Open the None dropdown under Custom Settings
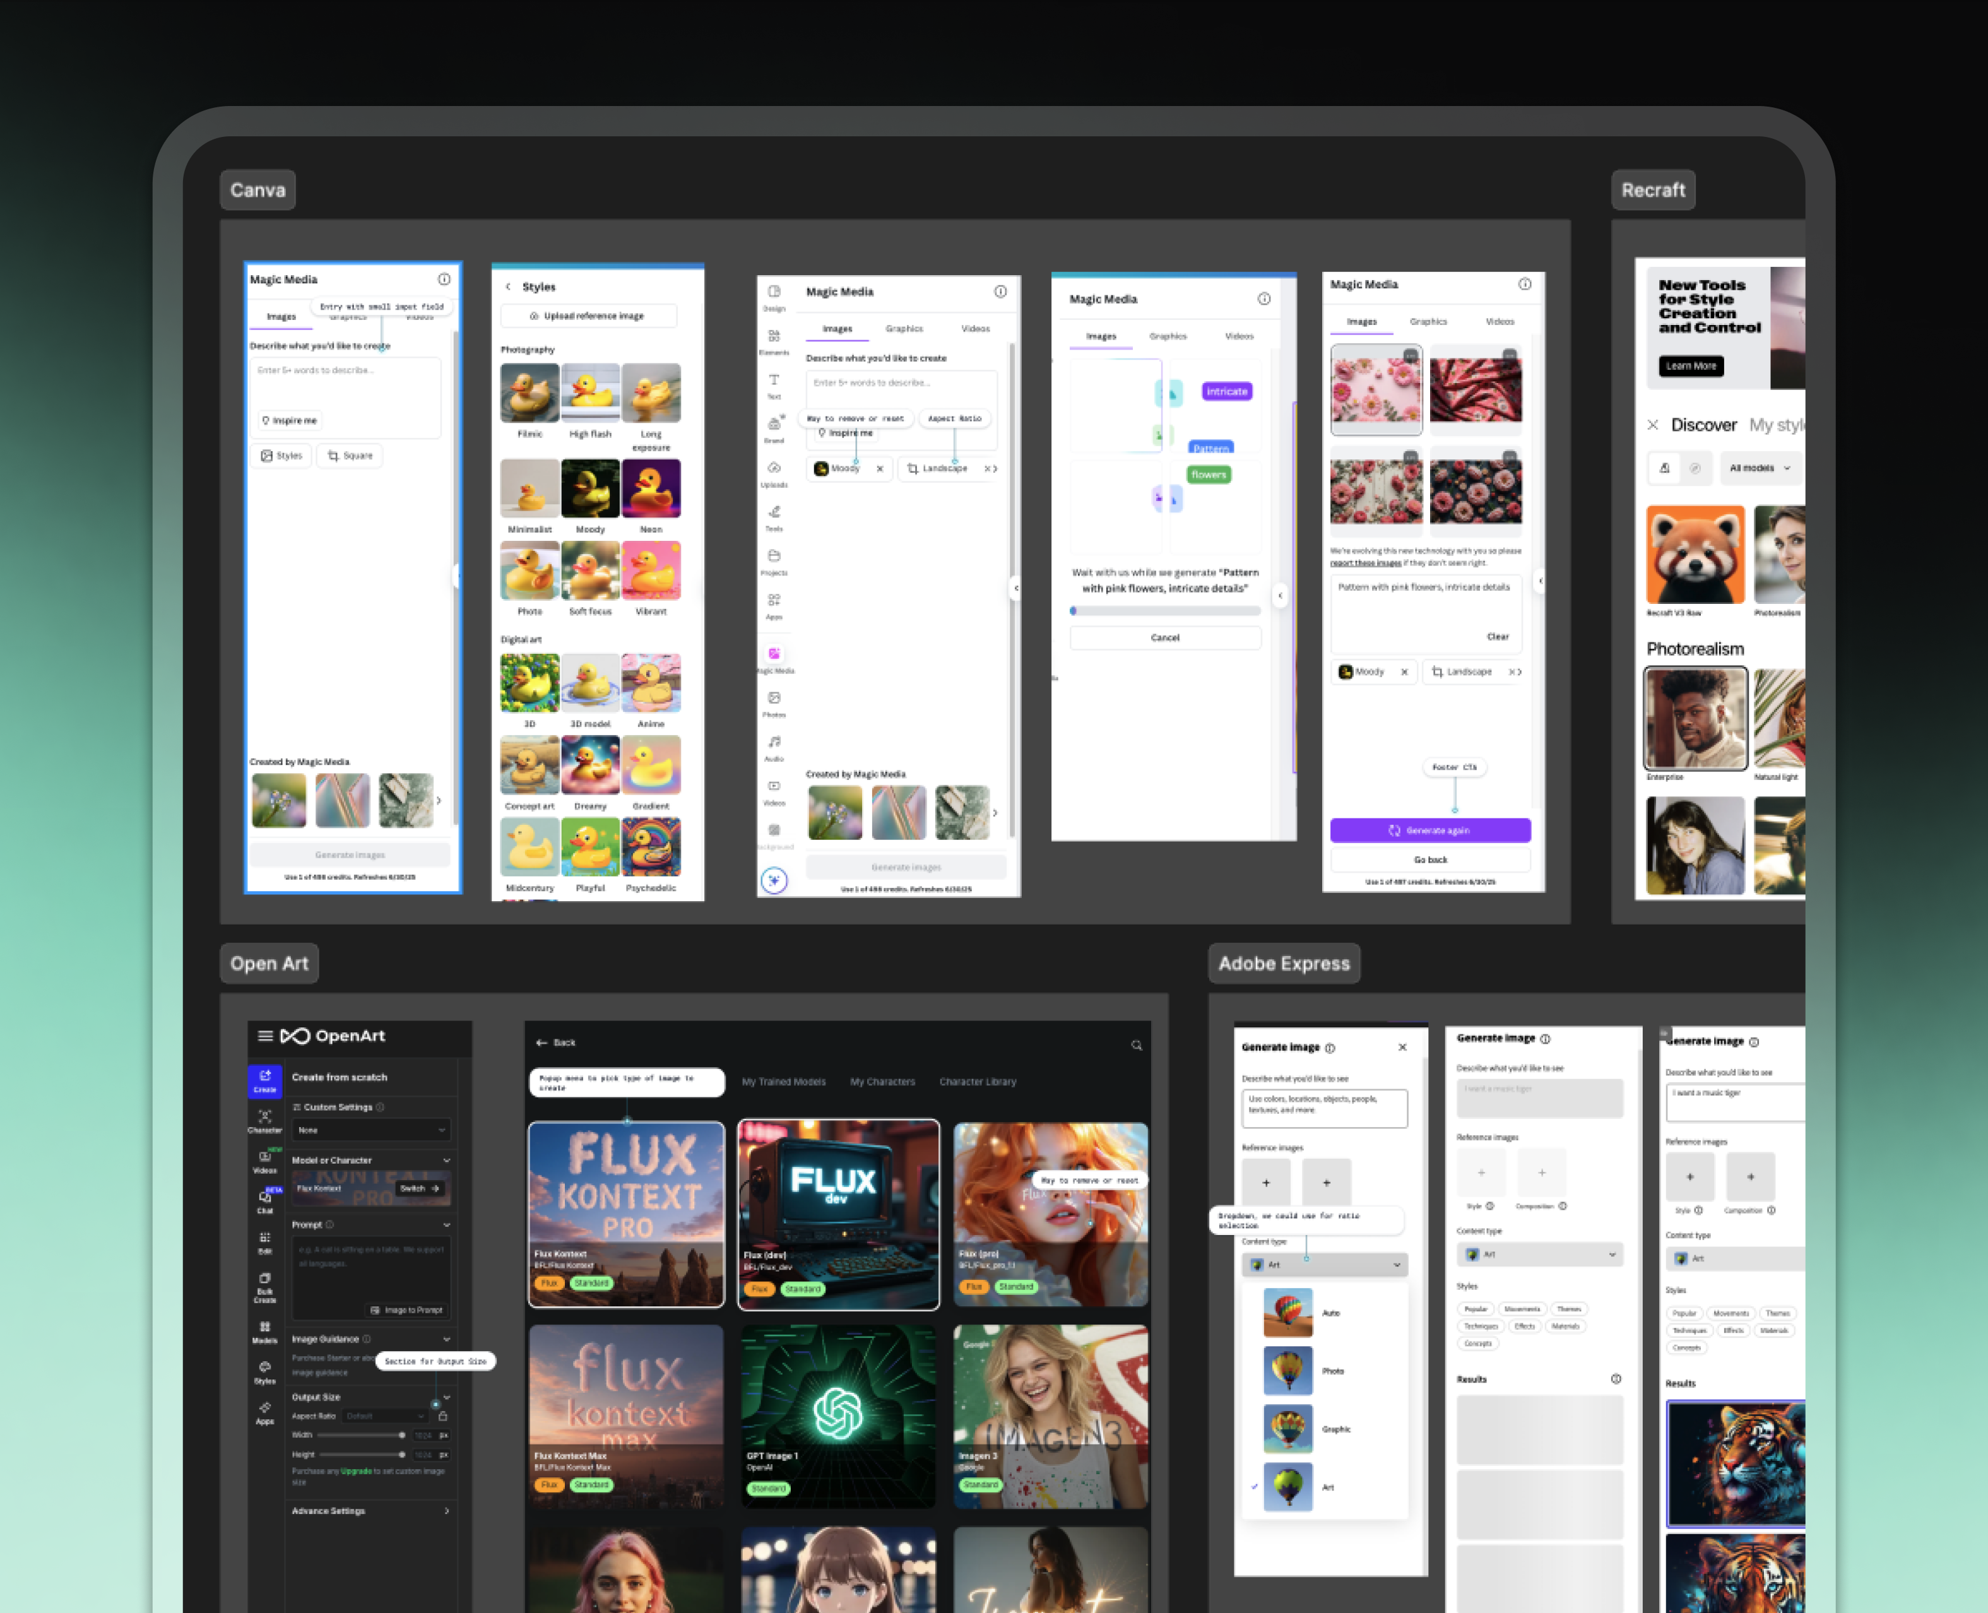Viewport: 1988px width, 1613px height. coord(370,1130)
